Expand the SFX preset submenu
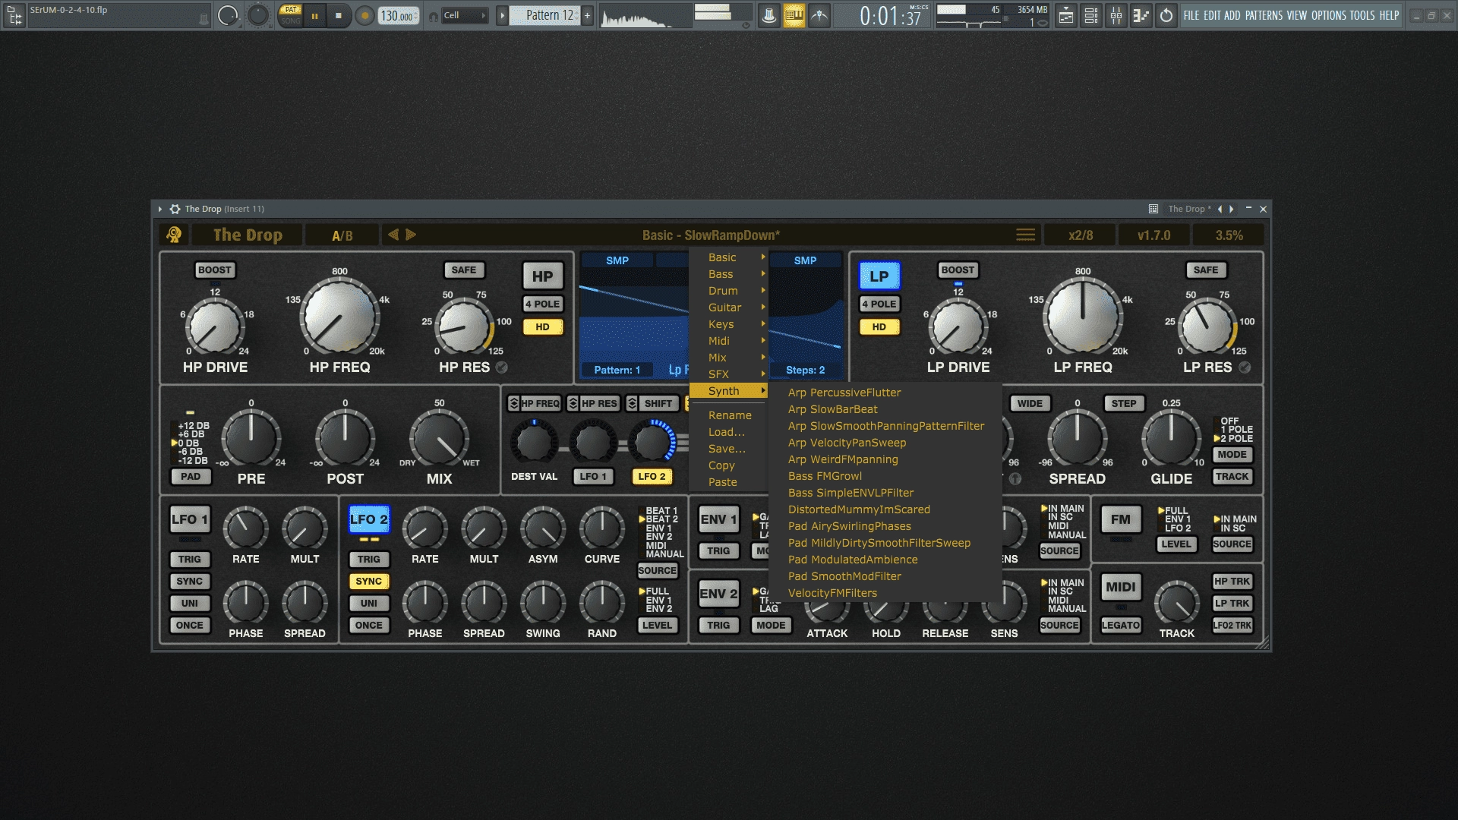Viewport: 1458px width, 820px height. point(728,374)
